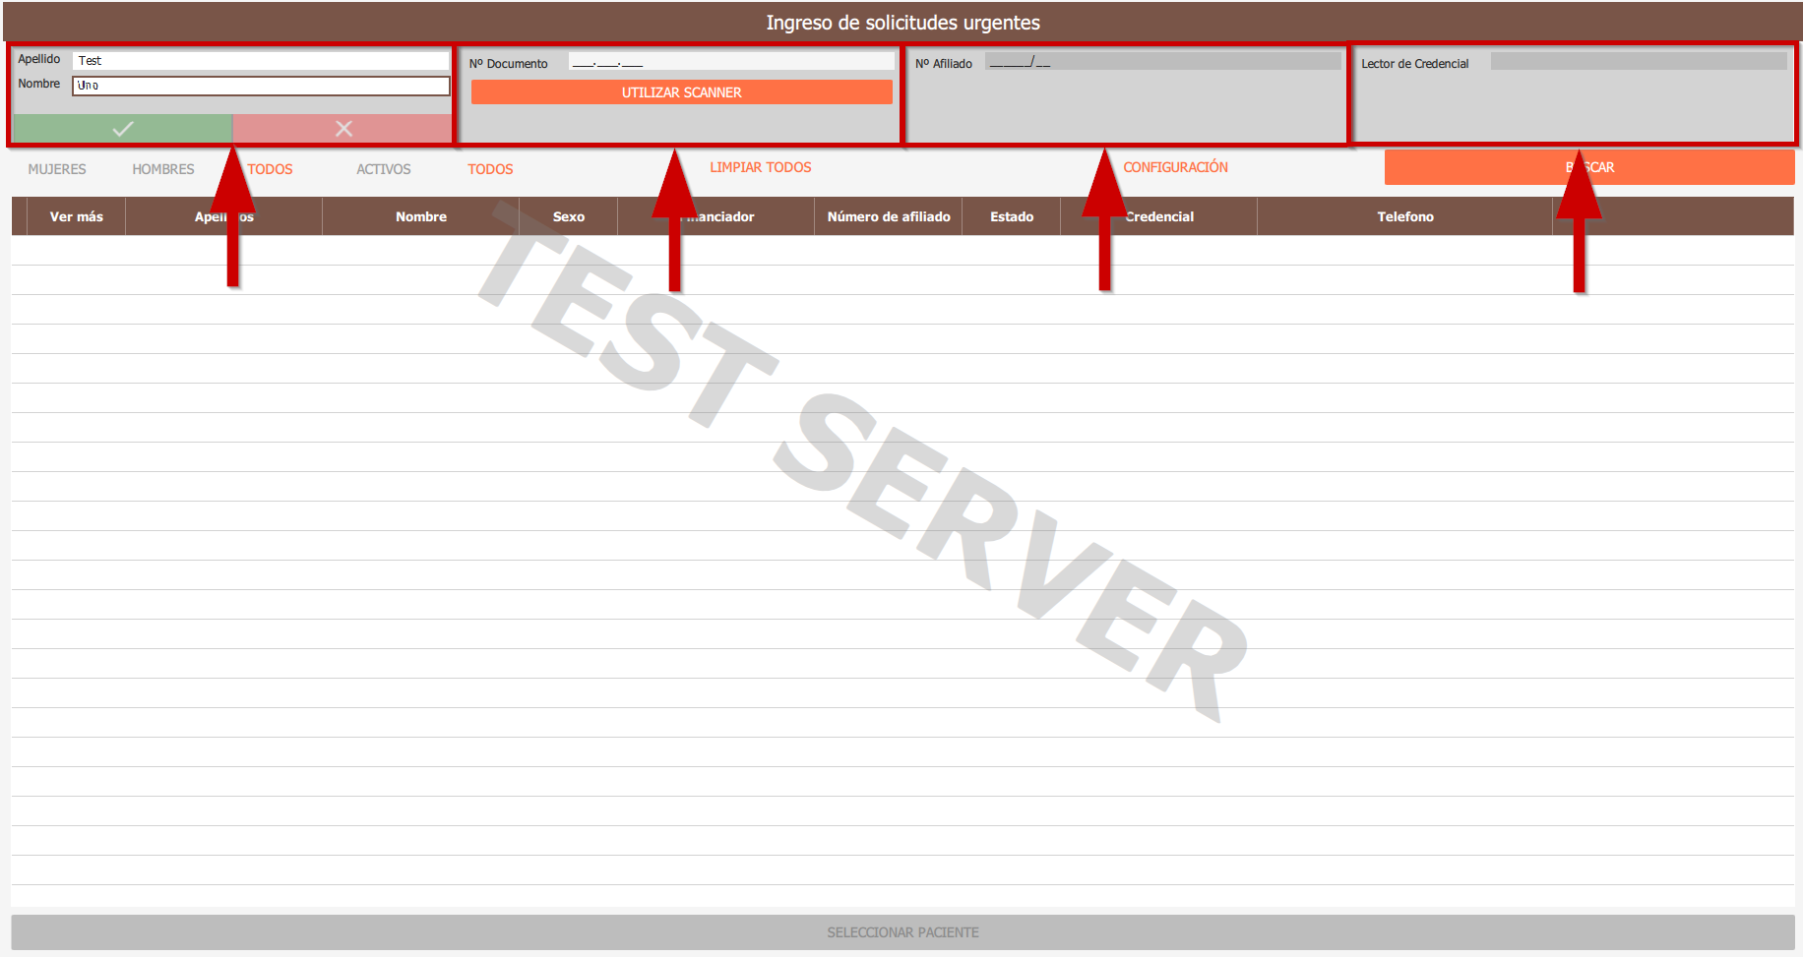The width and height of the screenshot is (1803, 957).
Task: Filter by HOMBRES
Action: tap(163, 169)
